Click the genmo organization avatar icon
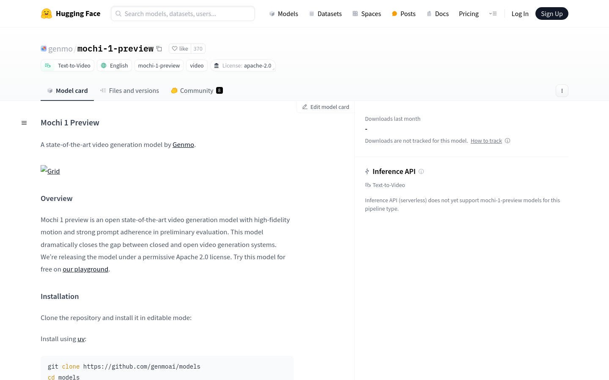Screen dimensions: 609x380 44,49
